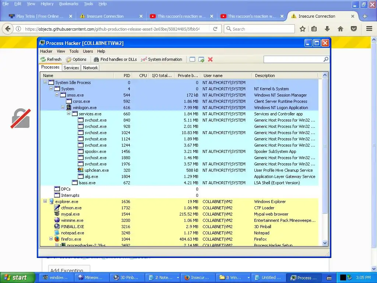The image size is (377, 283).
Task: Open a new Firefox tab
Action: 365,16
